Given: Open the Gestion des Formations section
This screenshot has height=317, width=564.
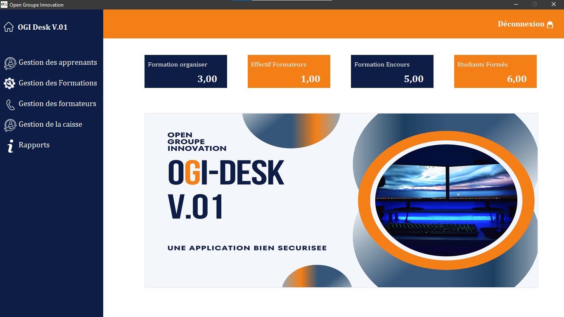Looking at the screenshot, I should click(58, 83).
